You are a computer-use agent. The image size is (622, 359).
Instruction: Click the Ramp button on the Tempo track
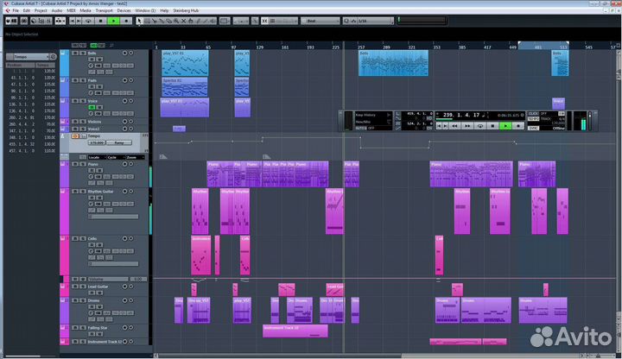pos(118,142)
